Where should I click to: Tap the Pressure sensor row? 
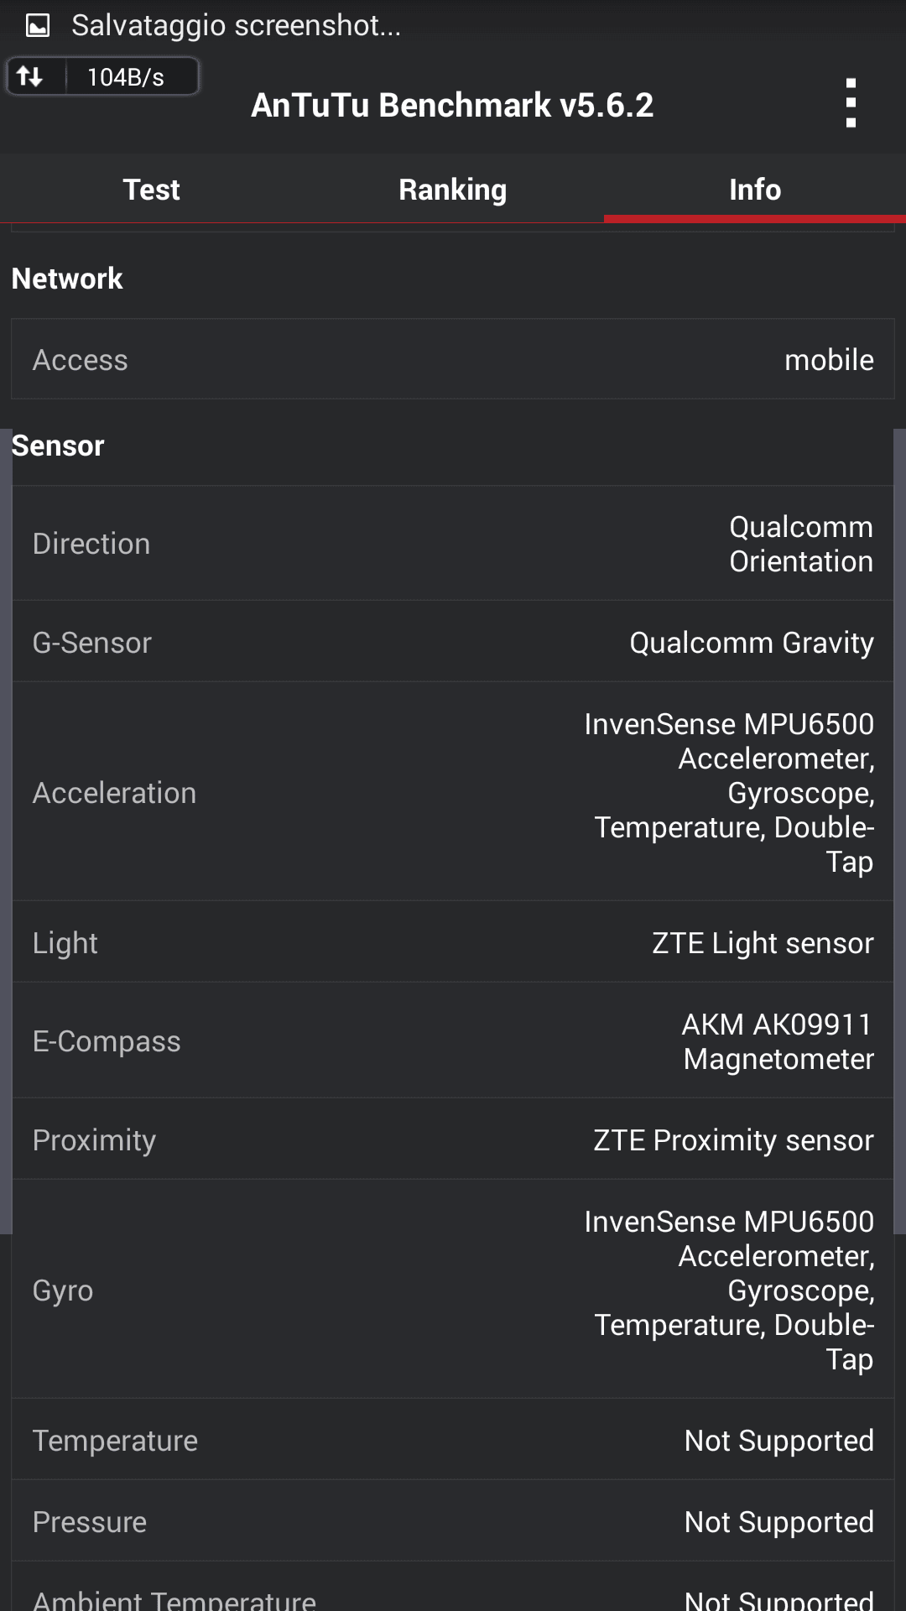[x=453, y=1521]
